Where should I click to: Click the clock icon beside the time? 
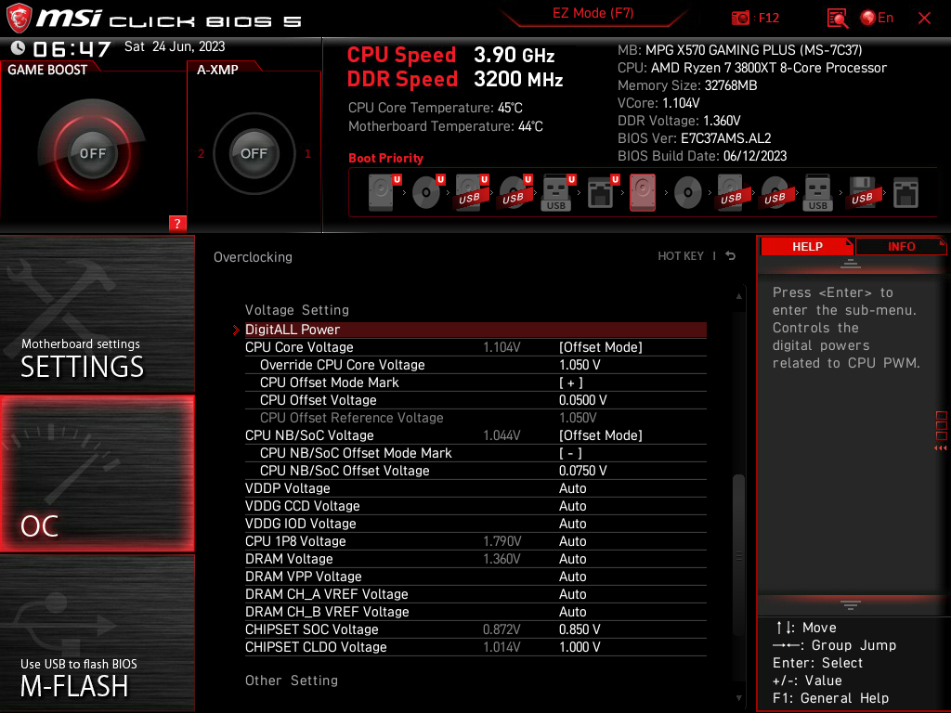click(x=19, y=47)
